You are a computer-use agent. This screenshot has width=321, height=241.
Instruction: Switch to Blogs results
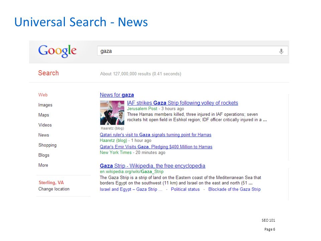point(44,155)
